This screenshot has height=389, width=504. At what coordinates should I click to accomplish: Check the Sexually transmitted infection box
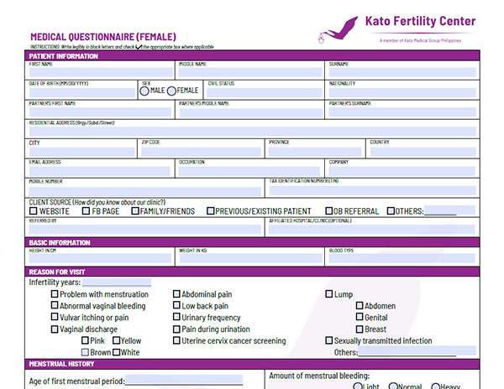pyautogui.click(x=329, y=341)
